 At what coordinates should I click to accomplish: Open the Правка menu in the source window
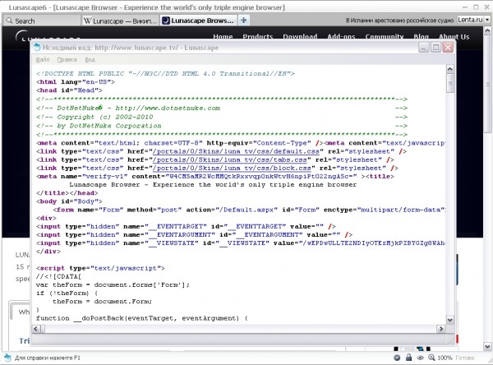67,59
